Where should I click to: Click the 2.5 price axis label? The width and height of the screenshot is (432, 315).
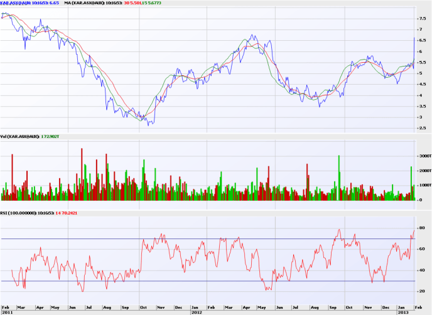point(423,128)
